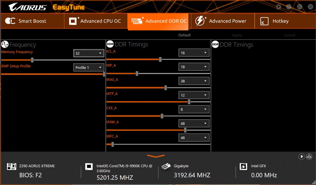316x185 pixels.
Task: Close the EasyTune window
Action: [310, 7]
